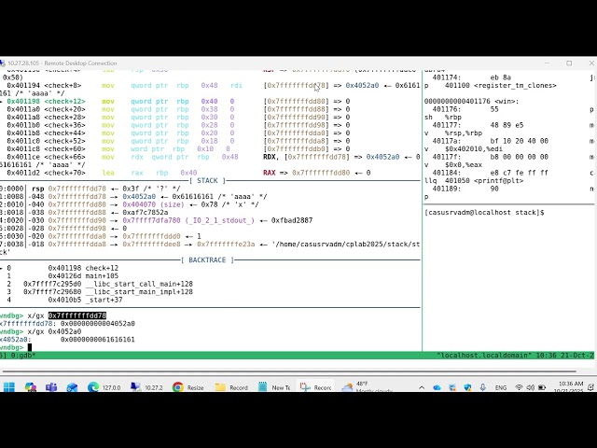Click the current instruction 0x401198 <check+12>
597x448 pixels.
coord(46,102)
